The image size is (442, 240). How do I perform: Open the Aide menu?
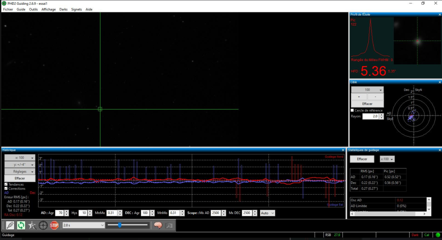(x=89, y=9)
